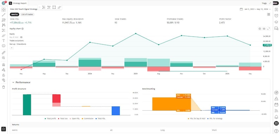
Task: Select the Text annotation tool
Action: [4, 40]
